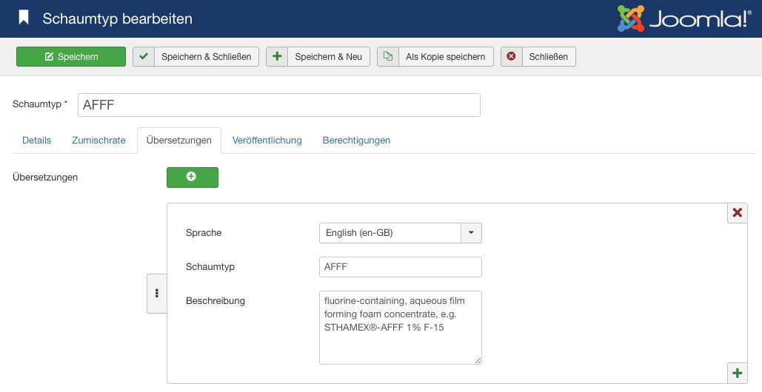Open the Joomla! logo link
This screenshot has width=762, height=392.
coord(684,18)
